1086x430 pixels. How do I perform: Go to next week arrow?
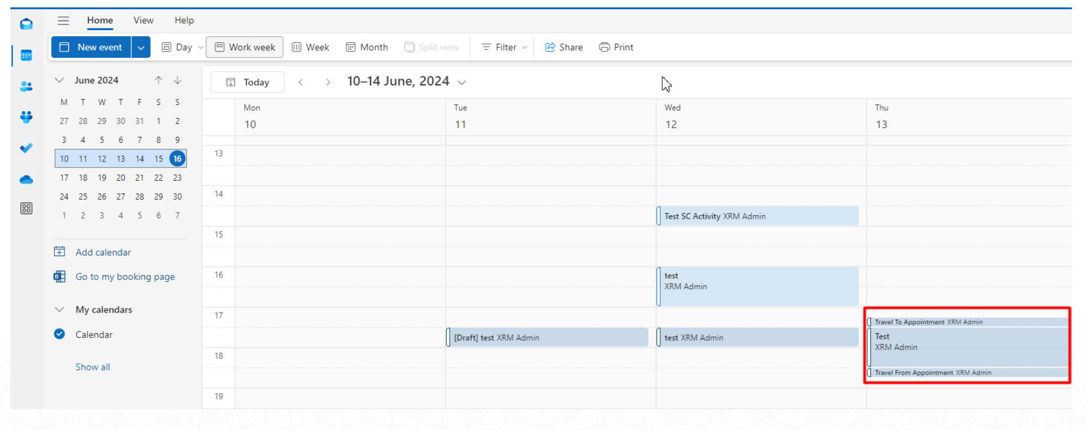tap(328, 82)
